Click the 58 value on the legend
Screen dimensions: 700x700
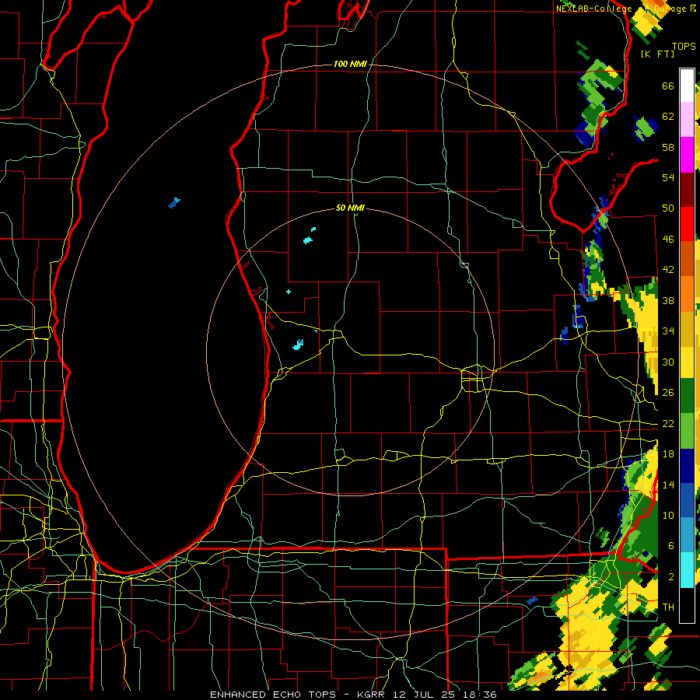pos(668,147)
